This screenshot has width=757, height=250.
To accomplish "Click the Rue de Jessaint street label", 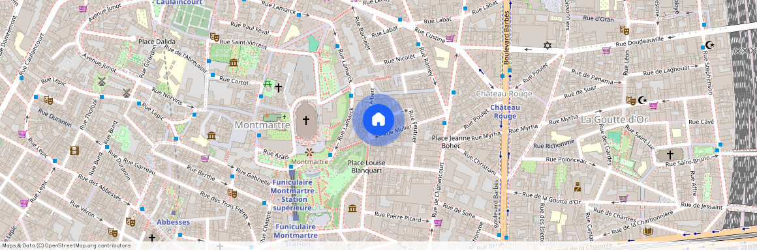I will coord(702,206).
